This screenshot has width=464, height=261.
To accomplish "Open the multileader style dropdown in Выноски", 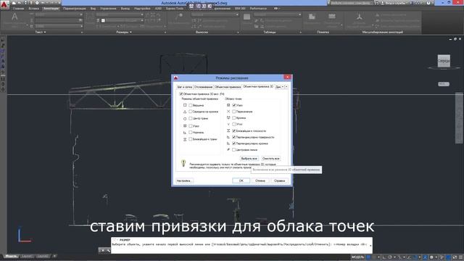I will click(x=215, y=14).
